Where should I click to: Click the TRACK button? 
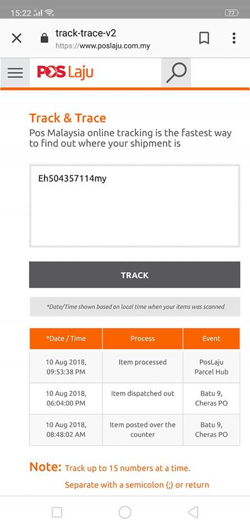pos(135,274)
